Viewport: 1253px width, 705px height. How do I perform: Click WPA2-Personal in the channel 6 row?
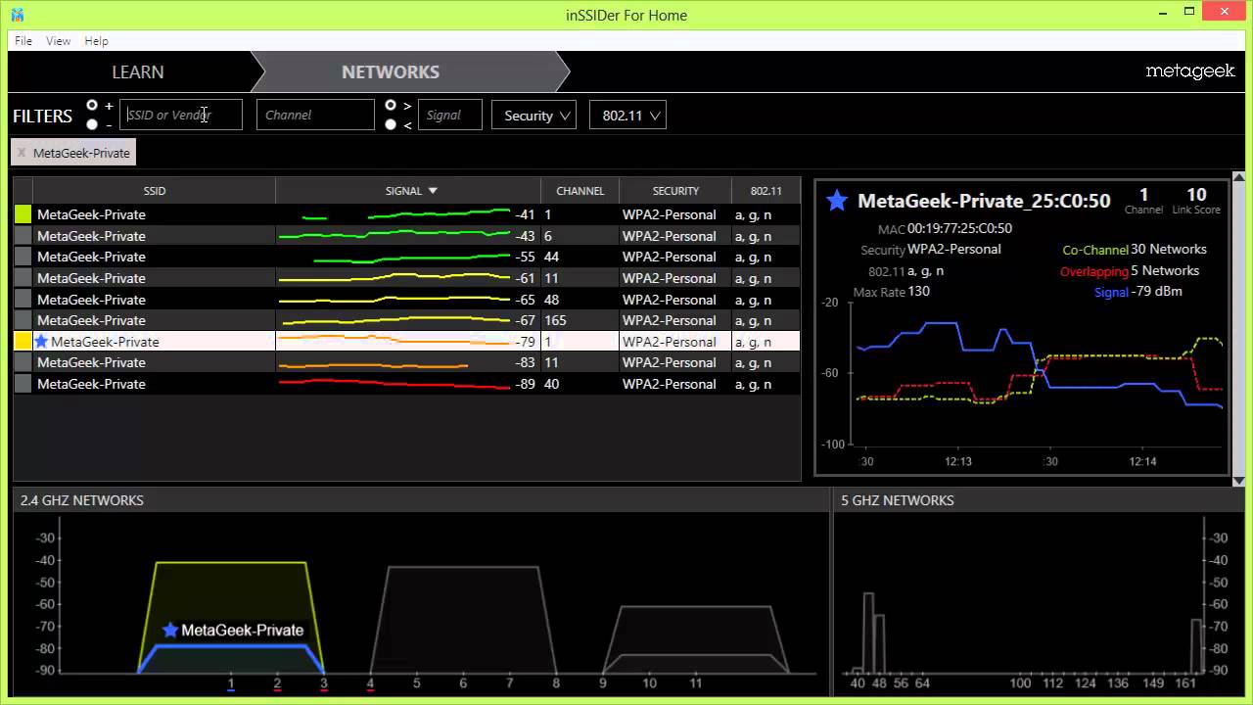(670, 236)
